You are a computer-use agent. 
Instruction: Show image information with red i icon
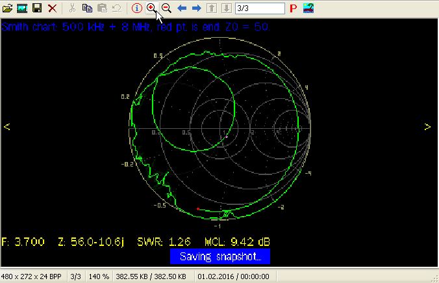[x=136, y=8]
